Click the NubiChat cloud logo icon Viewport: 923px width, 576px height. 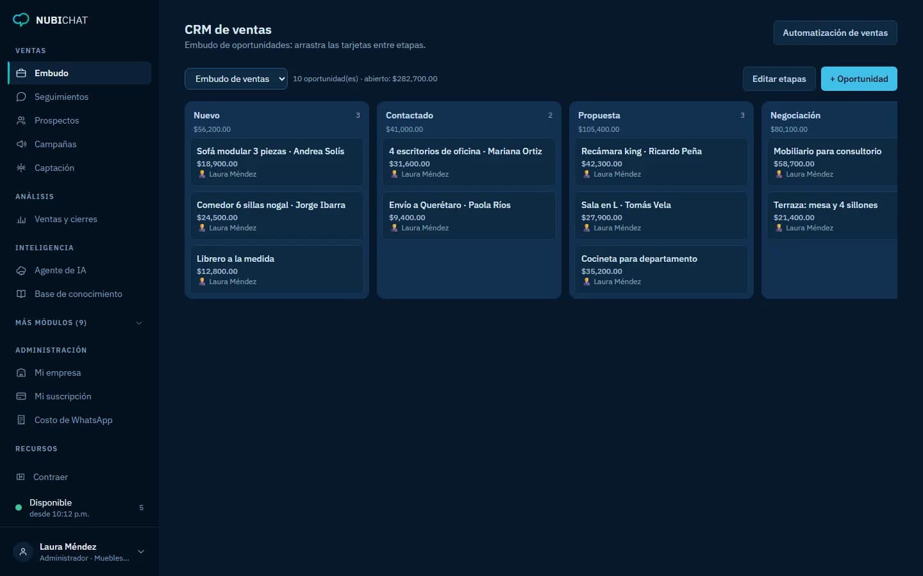[21, 20]
